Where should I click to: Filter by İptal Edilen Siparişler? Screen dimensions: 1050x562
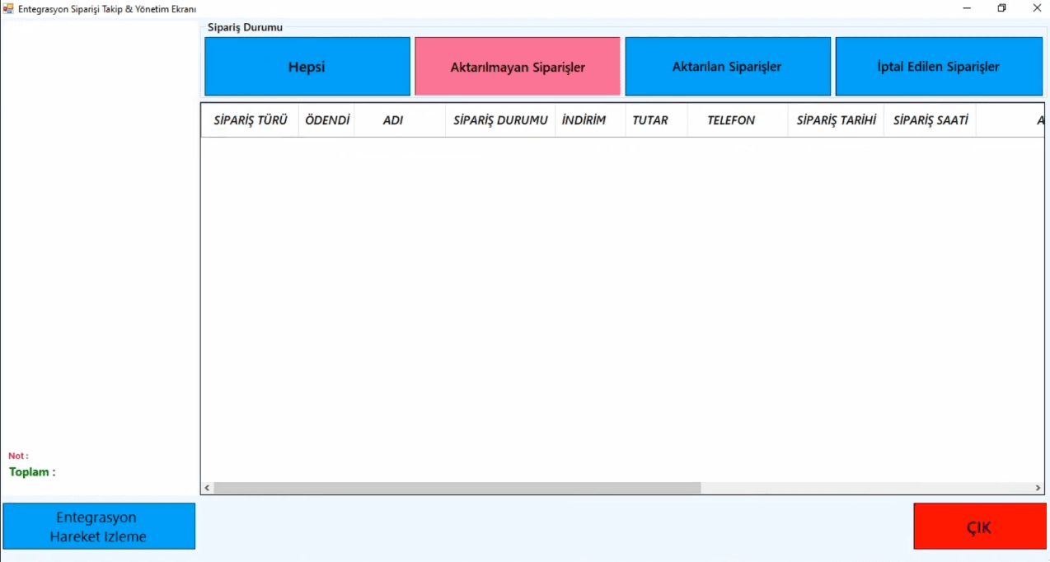pyautogui.click(x=939, y=67)
